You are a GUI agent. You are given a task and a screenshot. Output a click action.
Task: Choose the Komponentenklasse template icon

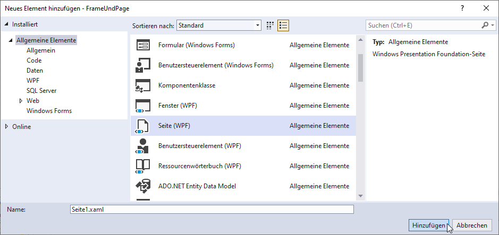click(x=143, y=85)
